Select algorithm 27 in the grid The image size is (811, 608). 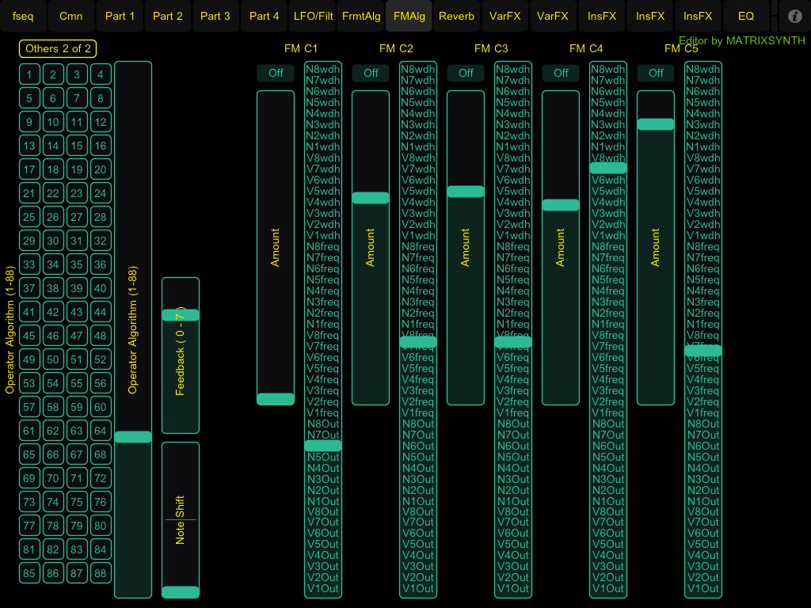tap(77, 218)
